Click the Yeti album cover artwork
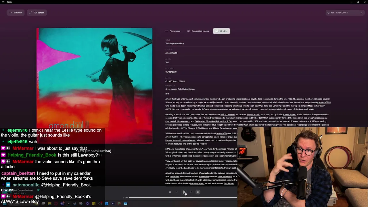 tap(94, 86)
